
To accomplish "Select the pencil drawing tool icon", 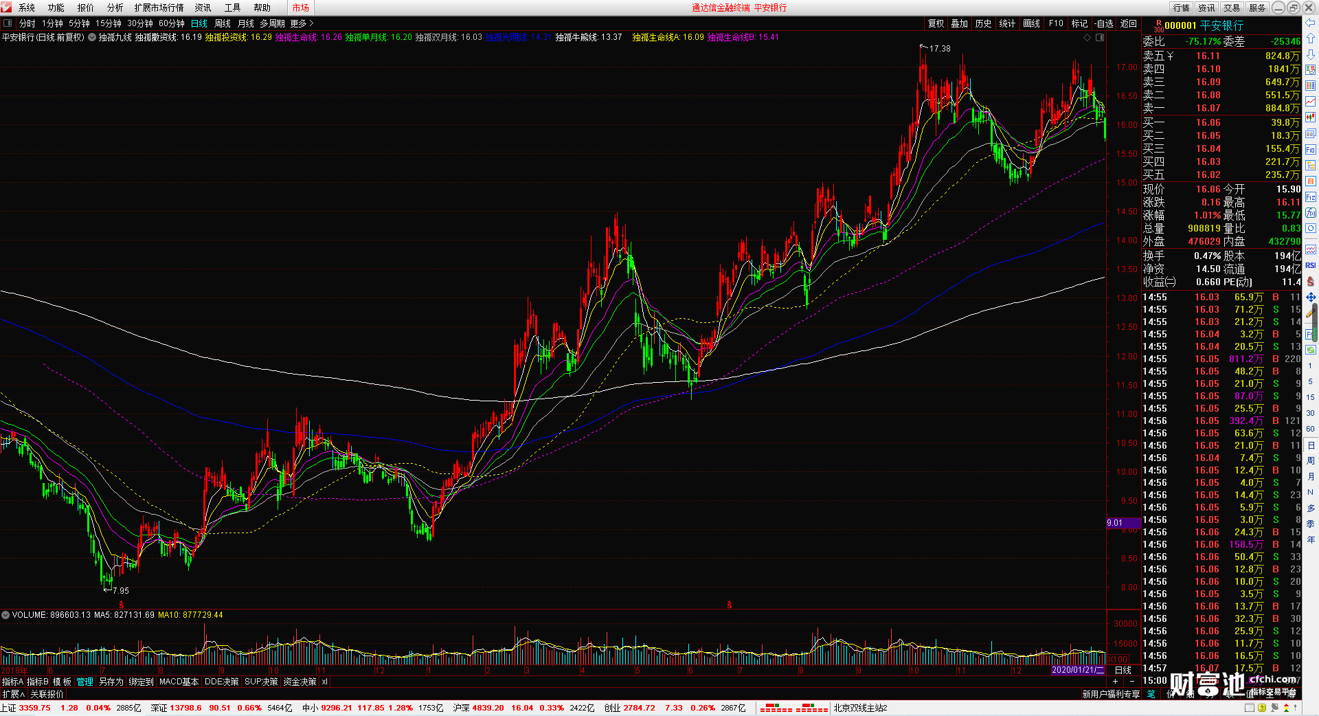I will pyautogui.click(x=1311, y=313).
